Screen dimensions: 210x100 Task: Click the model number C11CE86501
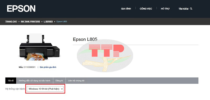[x=30, y=67]
